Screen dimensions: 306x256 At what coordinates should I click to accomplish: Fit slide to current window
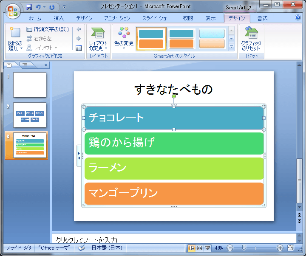point(290,248)
